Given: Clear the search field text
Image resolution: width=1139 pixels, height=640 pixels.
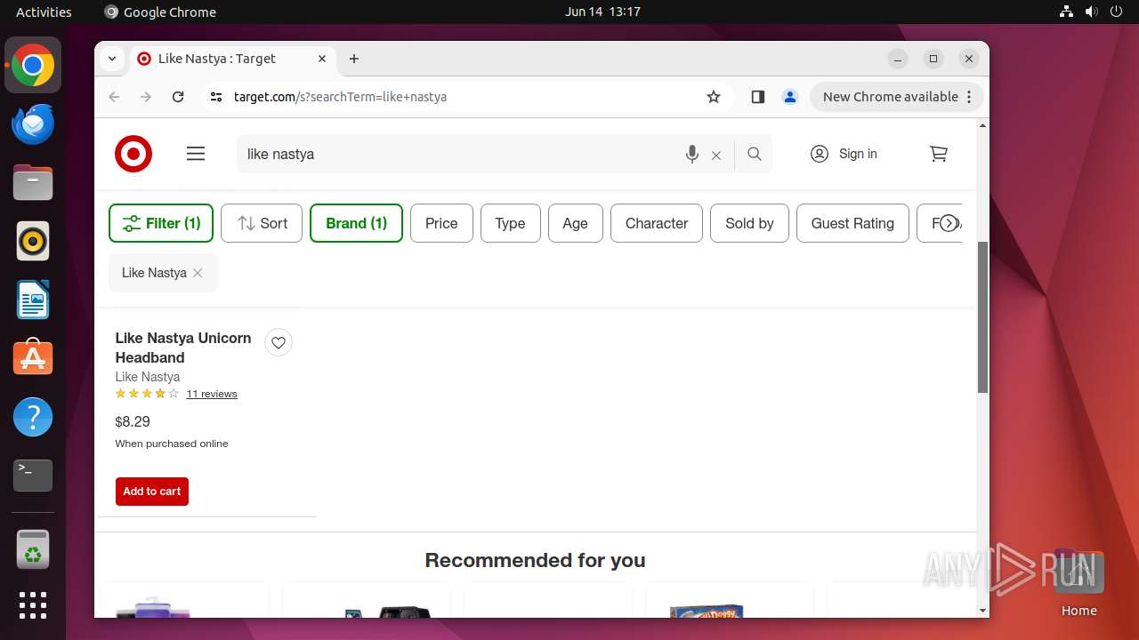Looking at the screenshot, I should pyautogui.click(x=716, y=155).
